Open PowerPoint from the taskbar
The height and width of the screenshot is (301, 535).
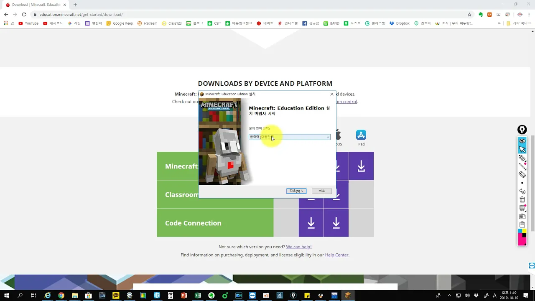184,296
